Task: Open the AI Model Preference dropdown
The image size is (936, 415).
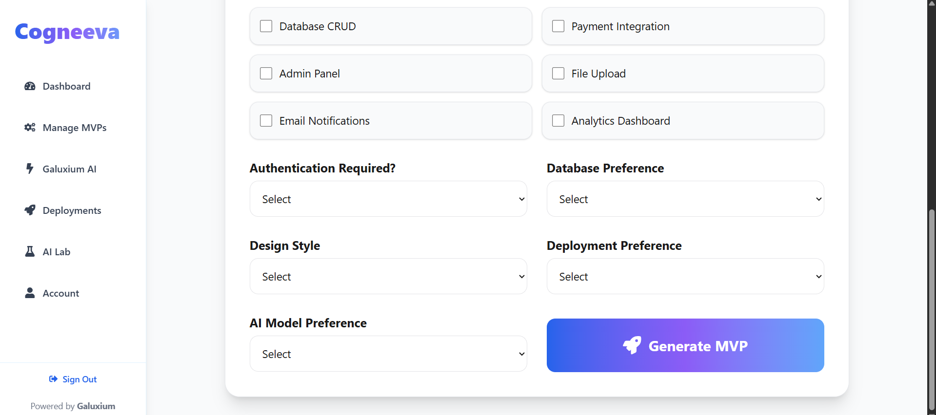Action: point(388,354)
